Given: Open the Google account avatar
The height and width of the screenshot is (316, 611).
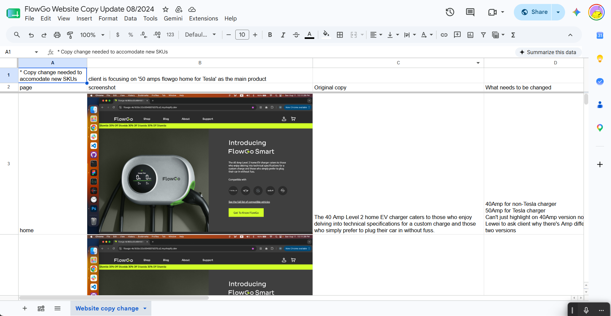Looking at the screenshot, I should pyautogui.click(x=596, y=12).
